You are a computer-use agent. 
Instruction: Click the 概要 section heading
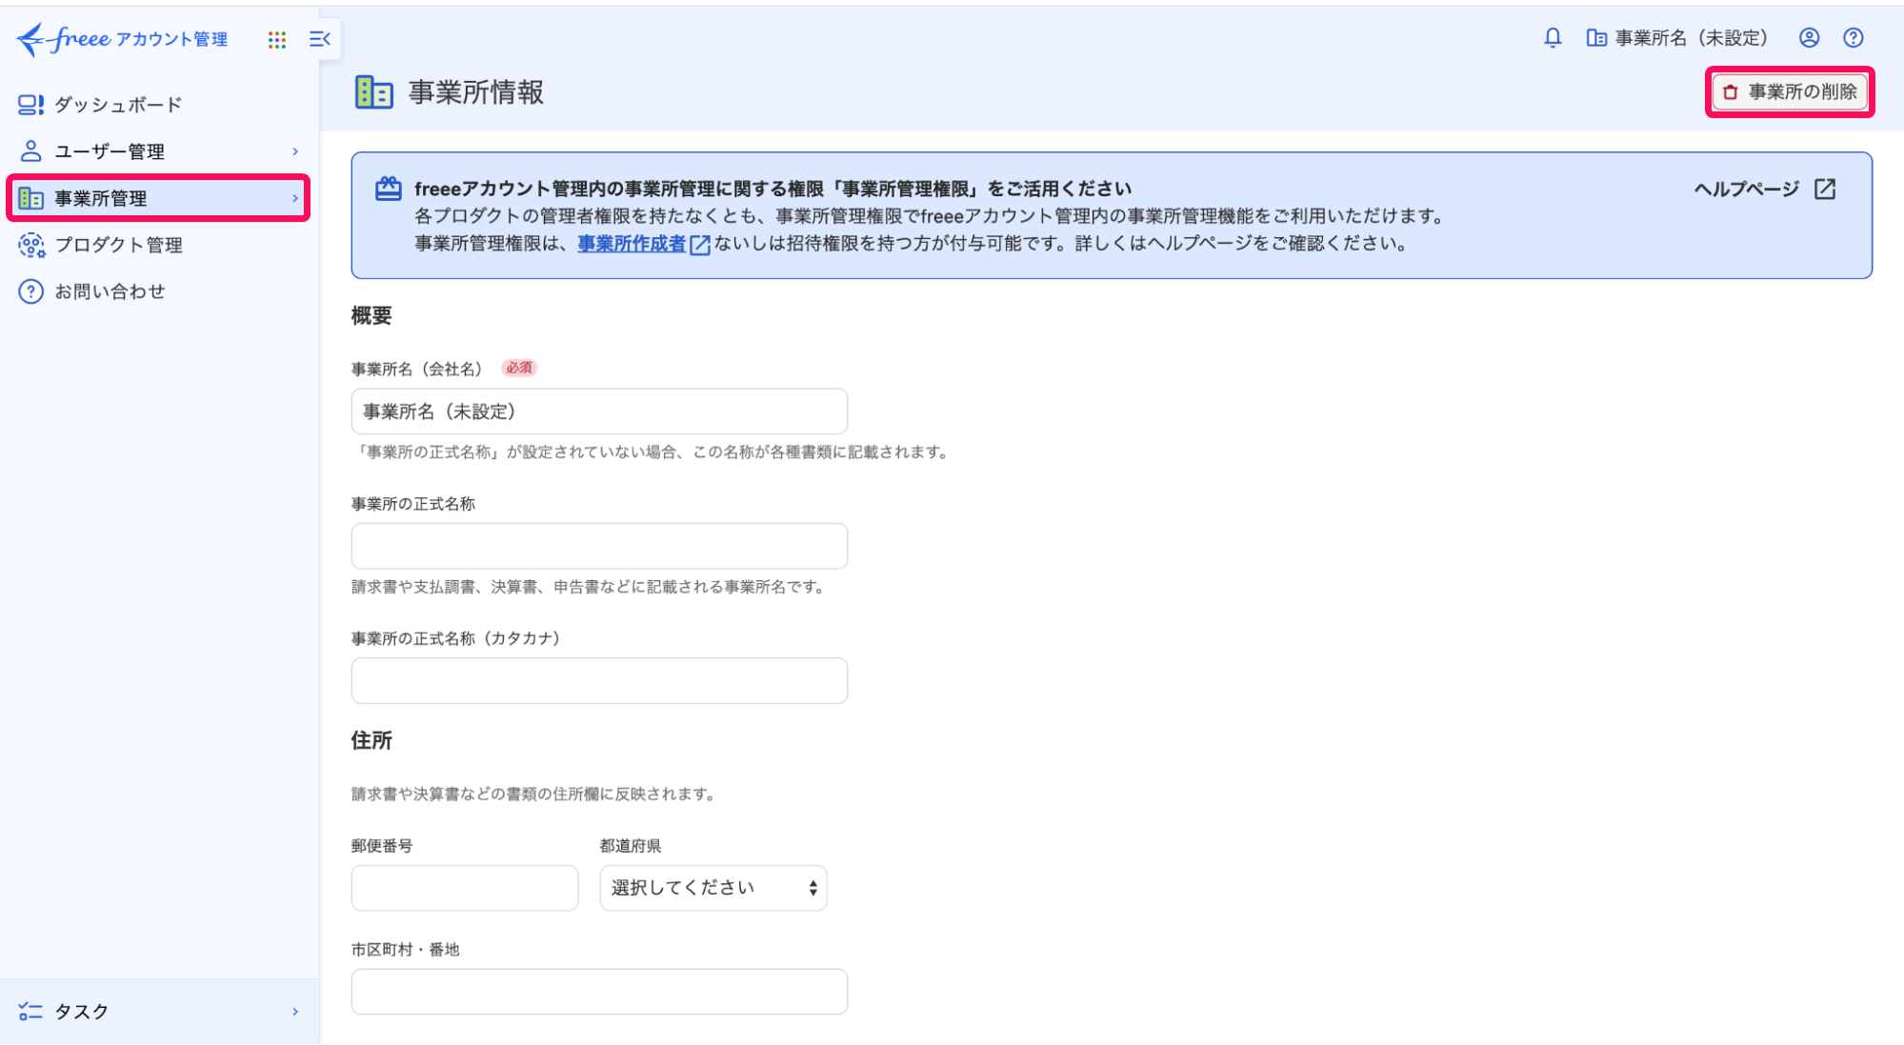tap(371, 316)
